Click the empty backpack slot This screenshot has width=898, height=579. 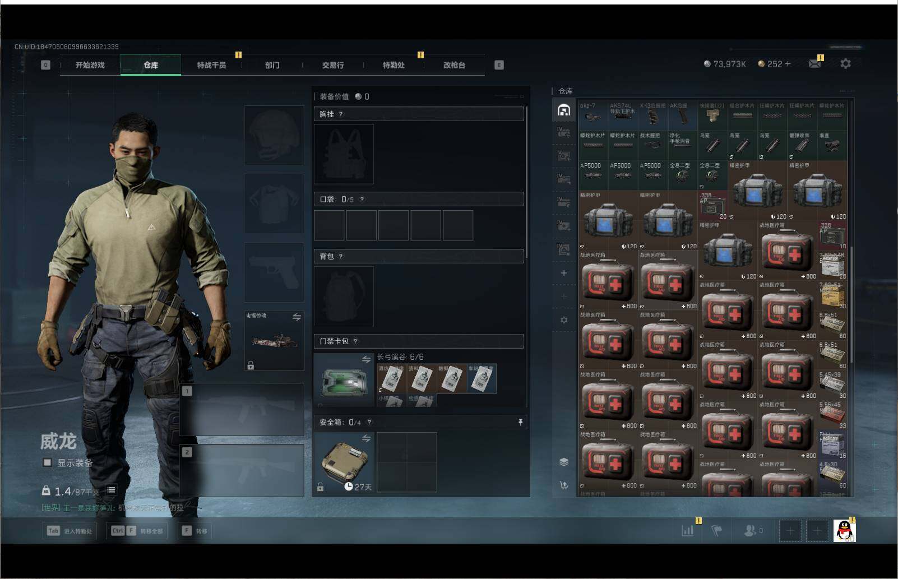coord(344,297)
